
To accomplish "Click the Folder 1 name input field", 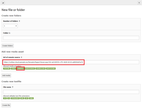I will tap(71, 38).
